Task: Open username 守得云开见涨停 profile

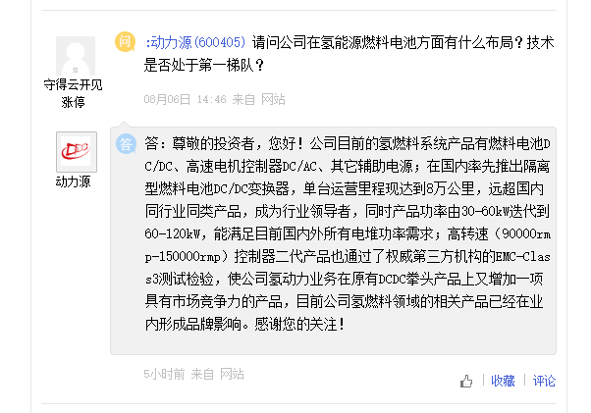Action: (x=73, y=92)
